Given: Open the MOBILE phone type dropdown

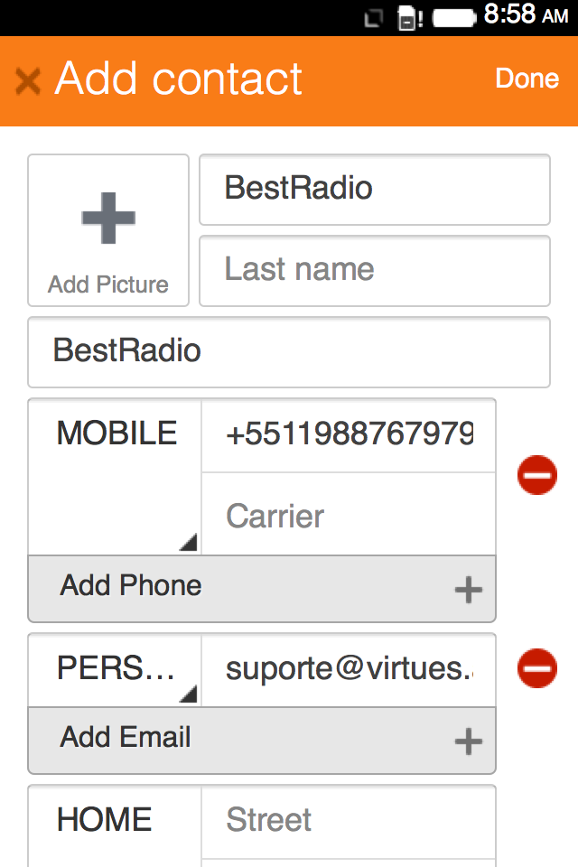Looking at the screenshot, I should coord(115,476).
